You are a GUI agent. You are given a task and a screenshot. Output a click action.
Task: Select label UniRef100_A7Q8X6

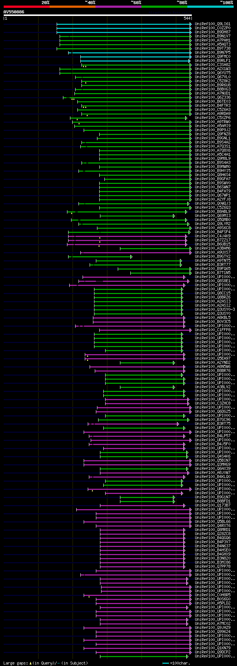point(213,151)
